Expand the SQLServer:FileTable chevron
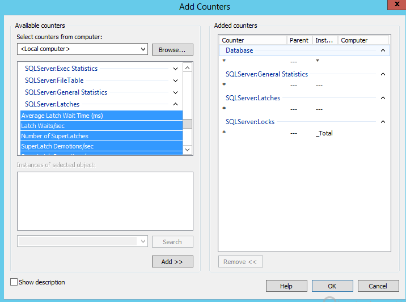This screenshot has width=406, height=302. tap(175, 80)
